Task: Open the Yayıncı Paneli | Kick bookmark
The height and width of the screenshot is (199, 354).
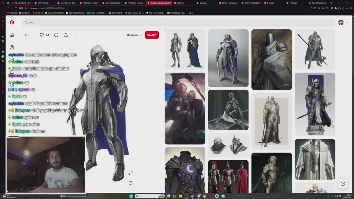Action: [54, 13]
